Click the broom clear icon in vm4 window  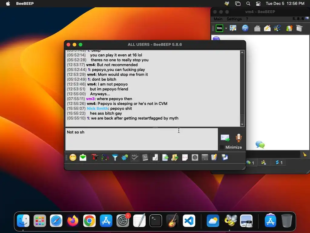coord(305,154)
